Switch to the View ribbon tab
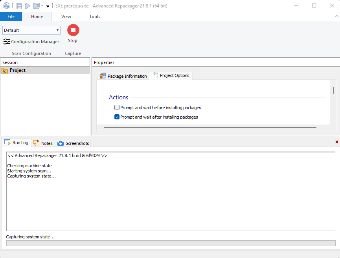The height and width of the screenshot is (258, 340). pyautogui.click(x=66, y=16)
